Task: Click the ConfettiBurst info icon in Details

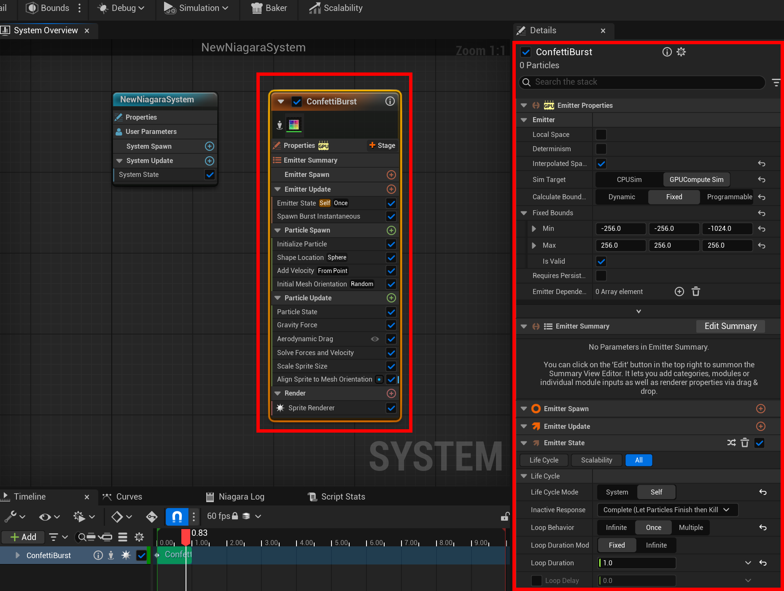Action: pyautogui.click(x=667, y=52)
